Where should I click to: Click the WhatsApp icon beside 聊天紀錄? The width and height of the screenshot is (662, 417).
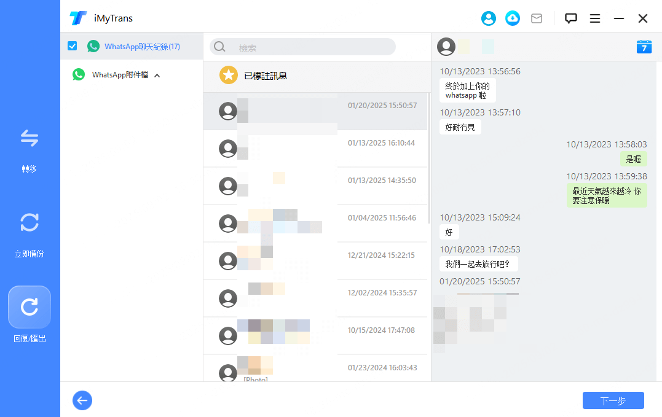93,47
